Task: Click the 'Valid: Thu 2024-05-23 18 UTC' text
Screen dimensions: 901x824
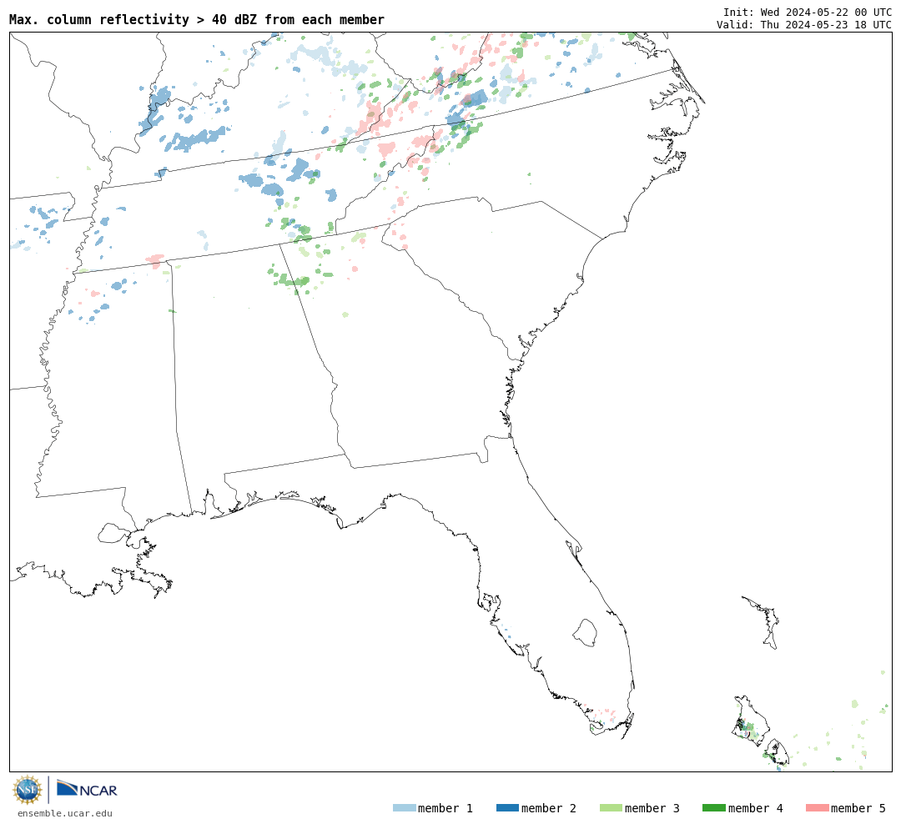Action: (804, 25)
